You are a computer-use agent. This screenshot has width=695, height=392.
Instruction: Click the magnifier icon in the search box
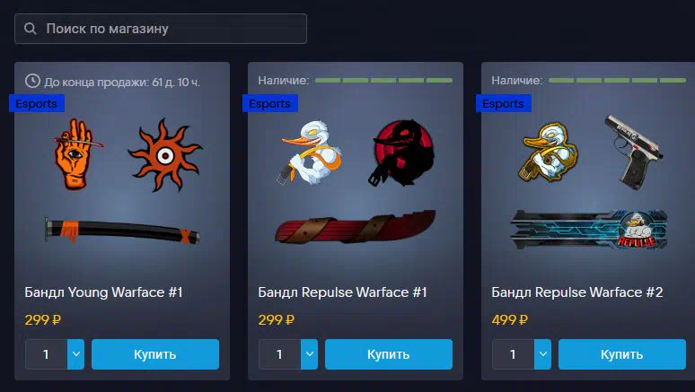point(31,29)
